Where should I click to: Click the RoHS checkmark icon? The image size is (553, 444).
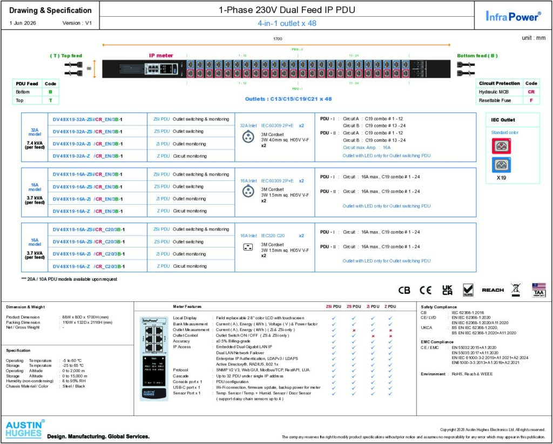tap(468, 290)
